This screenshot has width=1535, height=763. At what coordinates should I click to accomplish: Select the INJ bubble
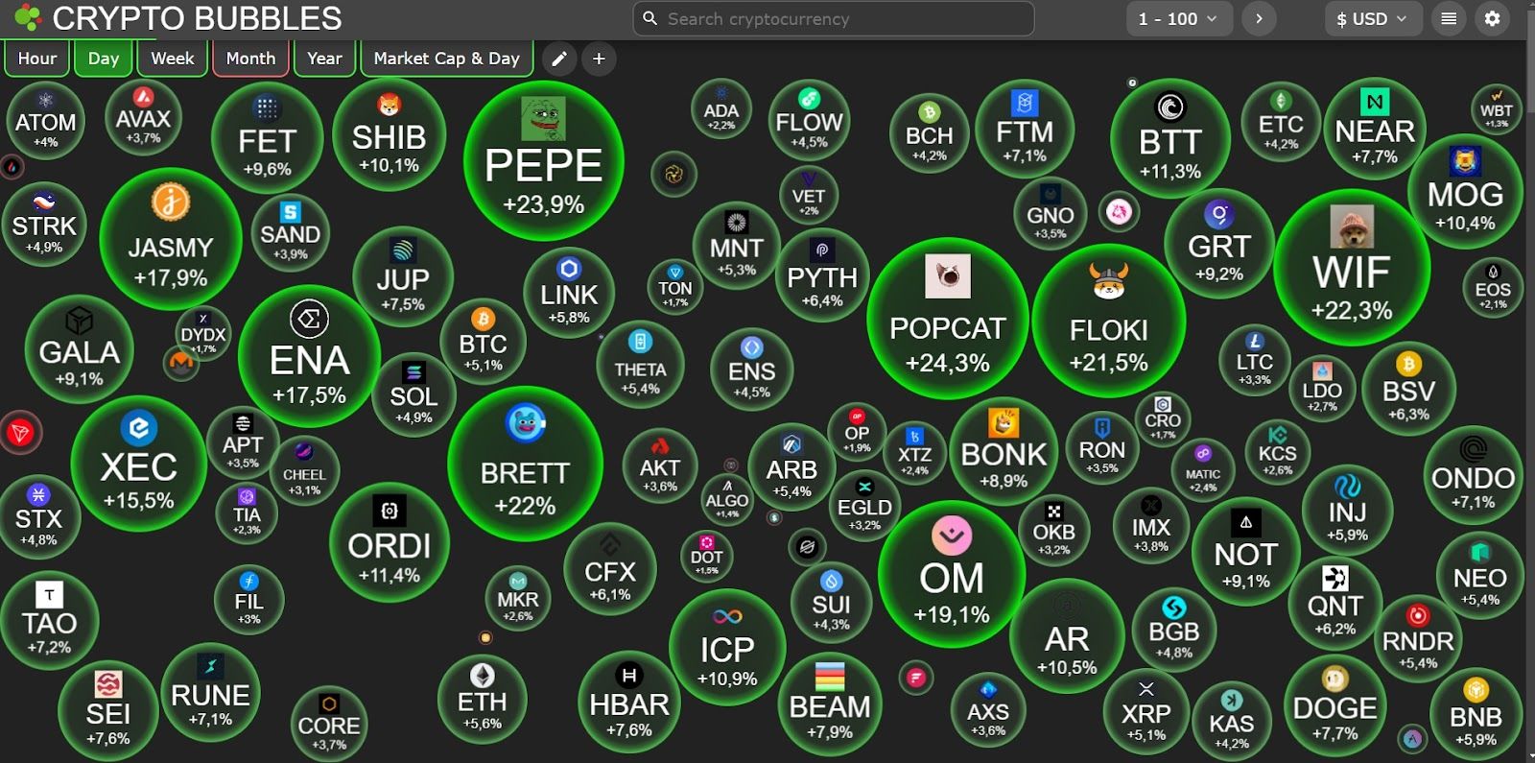[x=1347, y=511]
